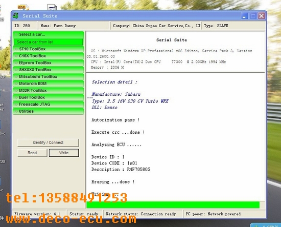The height and width of the screenshot is (227, 281).
Task: Expand the SHXXXX ToolBox section
Action: coord(49,70)
